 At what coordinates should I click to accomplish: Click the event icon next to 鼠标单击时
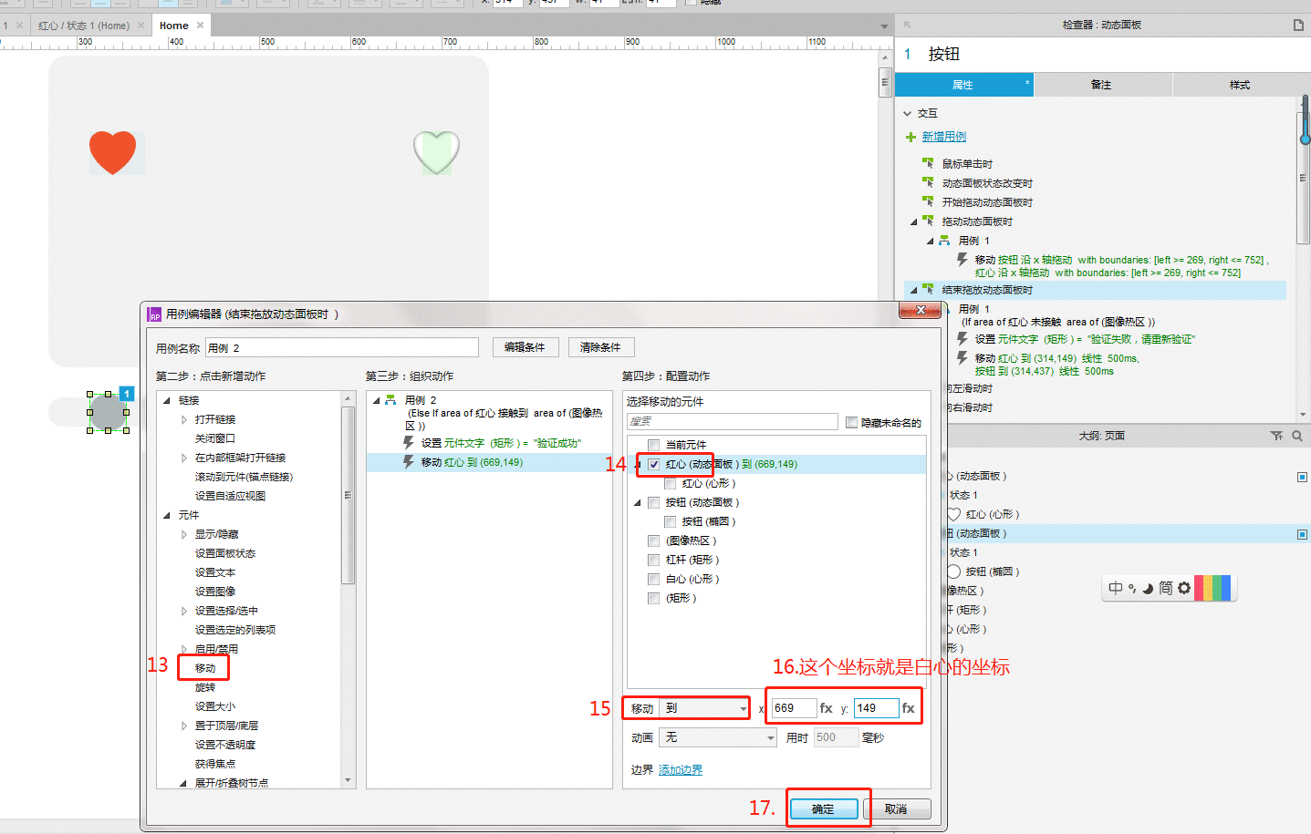point(928,163)
